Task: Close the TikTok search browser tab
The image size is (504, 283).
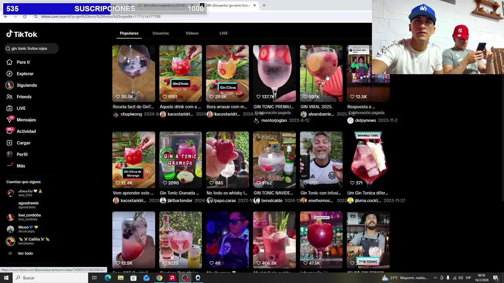Action: click(255, 5)
